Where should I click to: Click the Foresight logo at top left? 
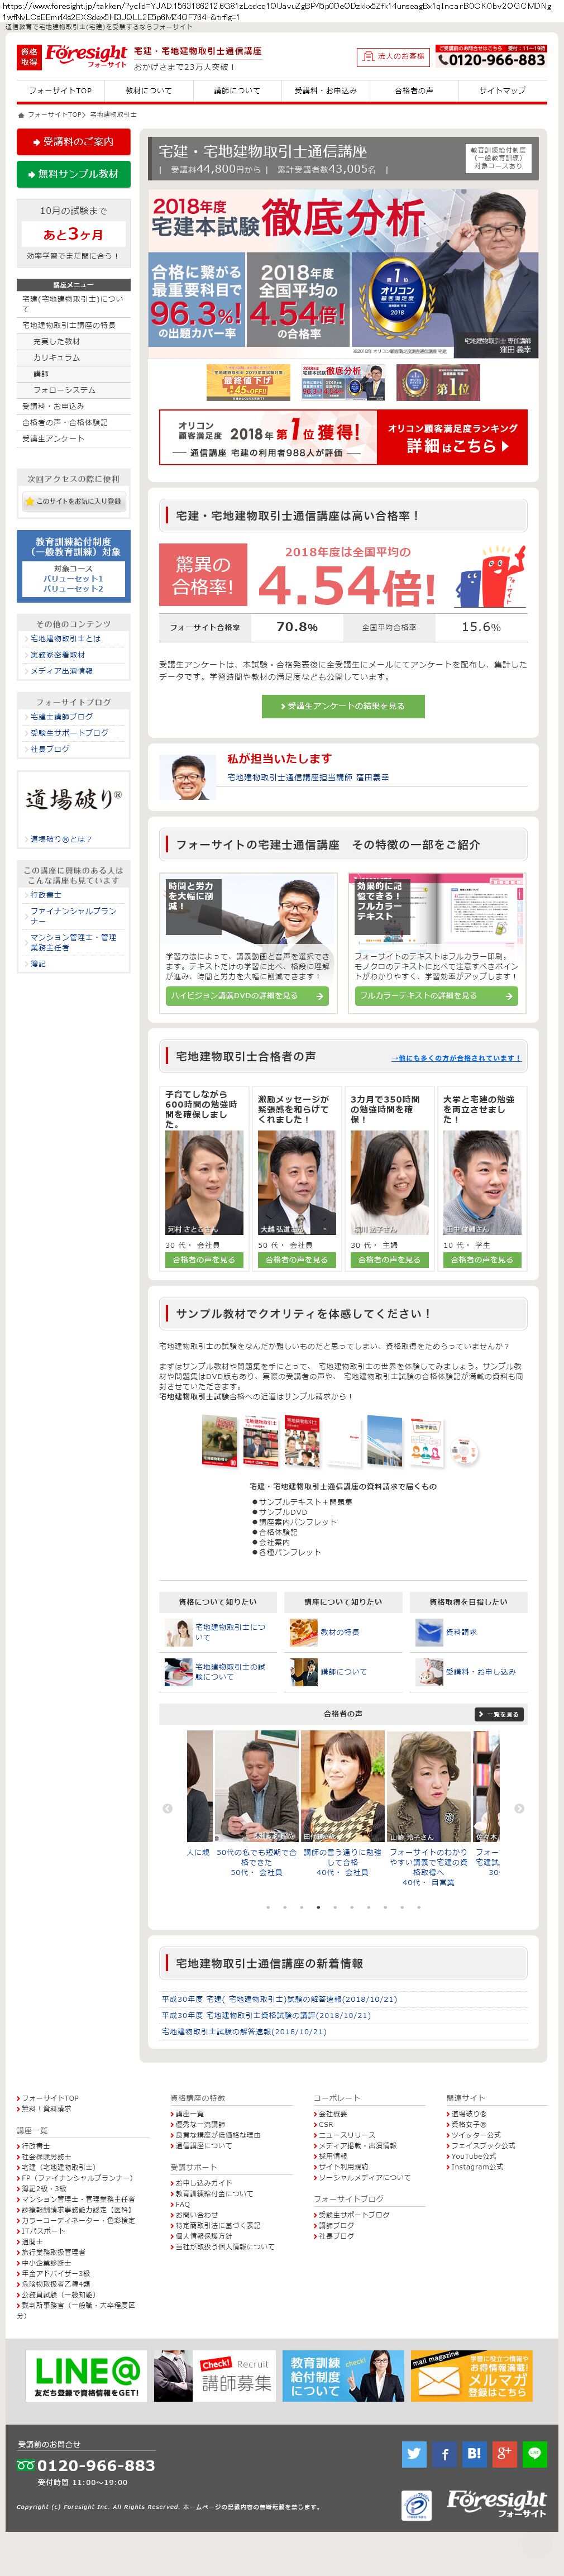[72, 57]
